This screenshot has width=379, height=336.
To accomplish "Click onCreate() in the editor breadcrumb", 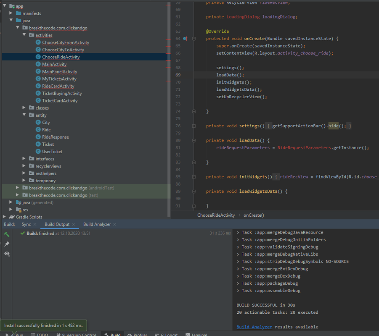I will click(254, 215).
